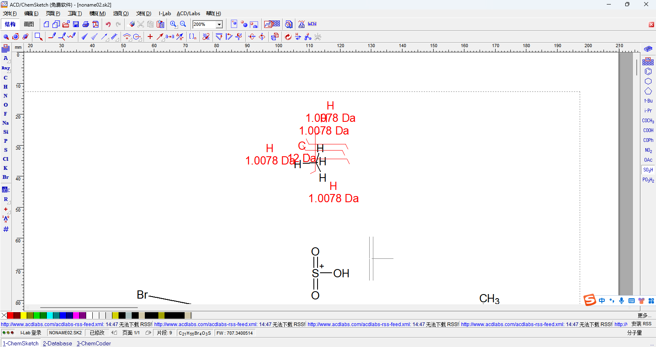656x347 pixels.
Task: Click I-Lab 登录 login in status bar
Action: pos(31,333)
